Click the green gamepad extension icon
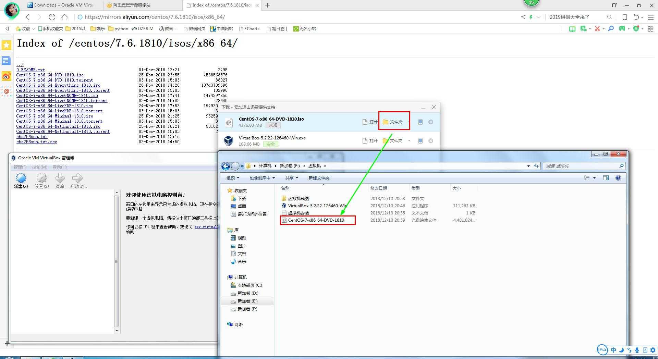Image resolution: width=658 pixels, height=359 pixels. coord(622,29)
